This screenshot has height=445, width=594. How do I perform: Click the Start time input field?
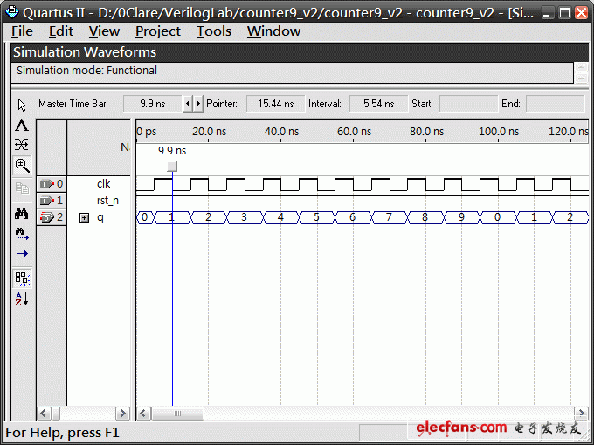466,104
